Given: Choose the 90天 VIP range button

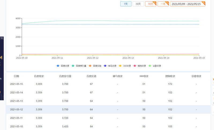Looking at the screenshot, I should pos(151,4).
